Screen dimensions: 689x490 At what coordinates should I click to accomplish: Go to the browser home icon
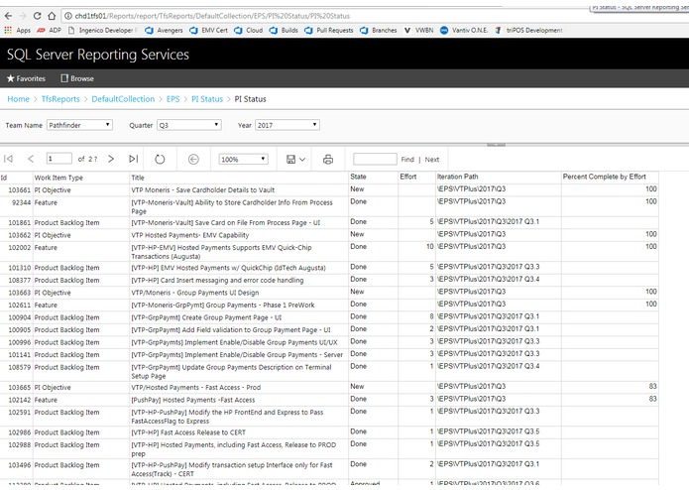[x=52, y=16]
